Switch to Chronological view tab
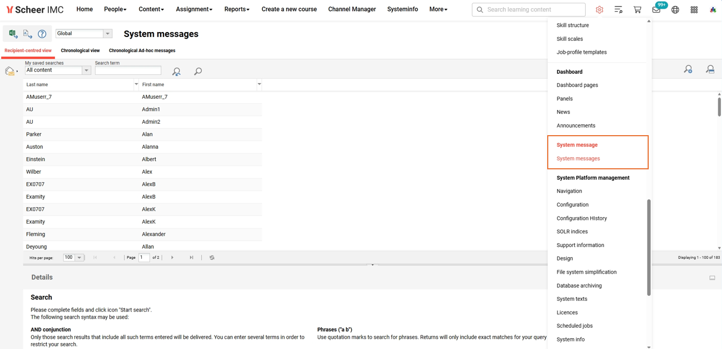722x349 pixels. (80, 50)
